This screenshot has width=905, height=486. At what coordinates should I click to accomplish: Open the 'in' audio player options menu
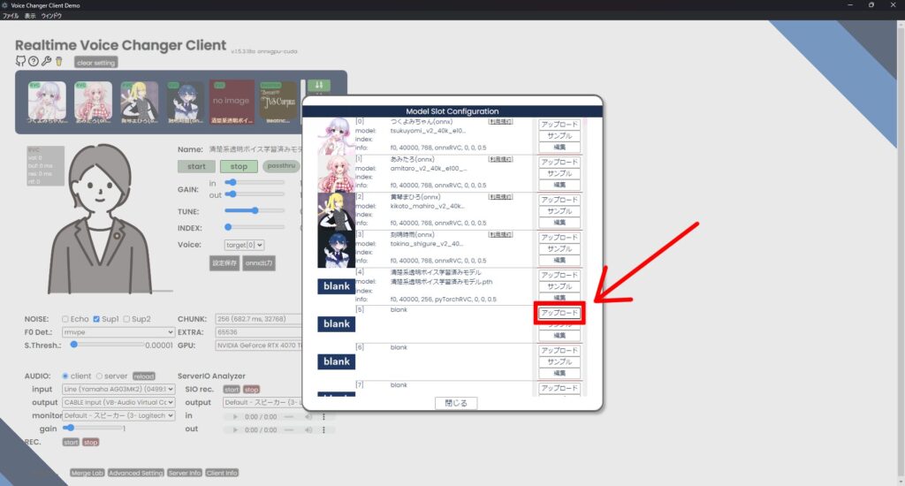coord(323,417)
